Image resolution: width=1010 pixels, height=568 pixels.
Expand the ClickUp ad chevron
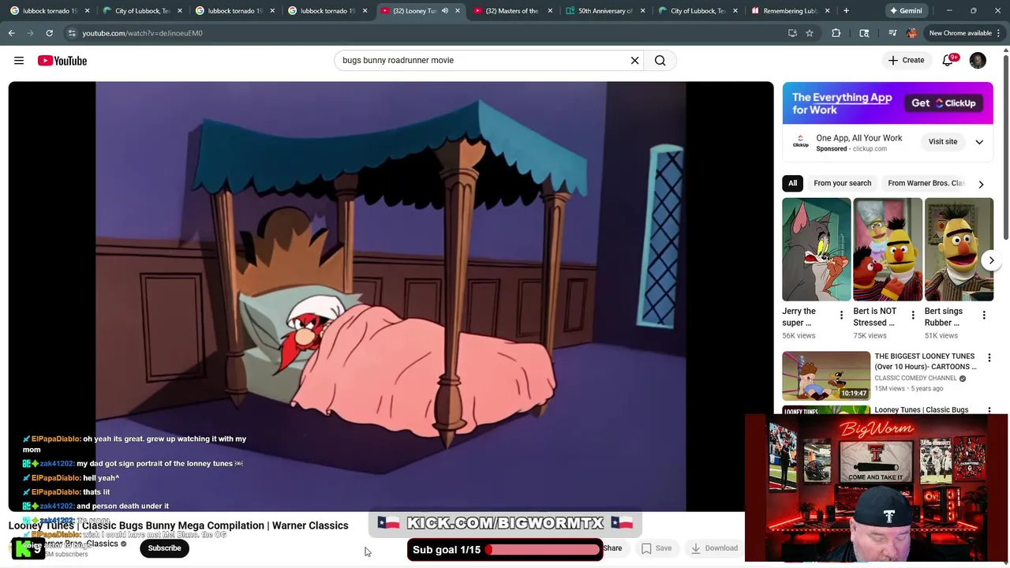click(979, 143)
